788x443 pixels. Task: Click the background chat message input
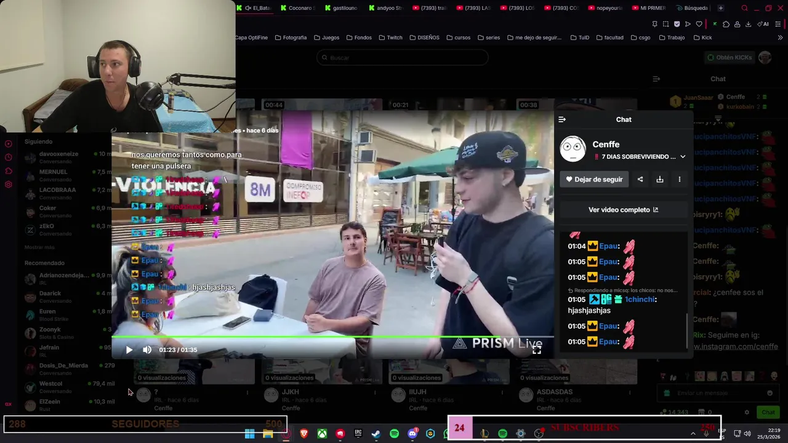(x=717, y=393)
